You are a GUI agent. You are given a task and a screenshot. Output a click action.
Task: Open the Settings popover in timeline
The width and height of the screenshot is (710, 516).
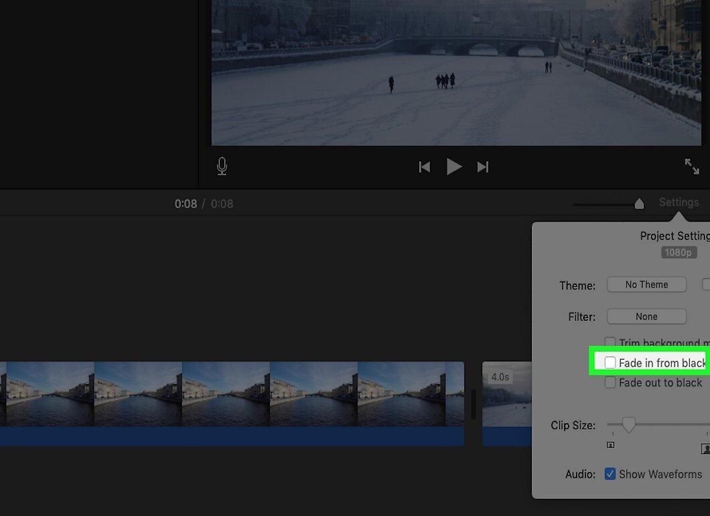(x=679, y=202)
